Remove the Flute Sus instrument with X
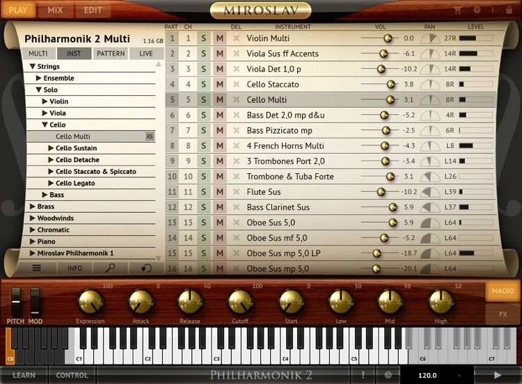 (x=236, y=192)
